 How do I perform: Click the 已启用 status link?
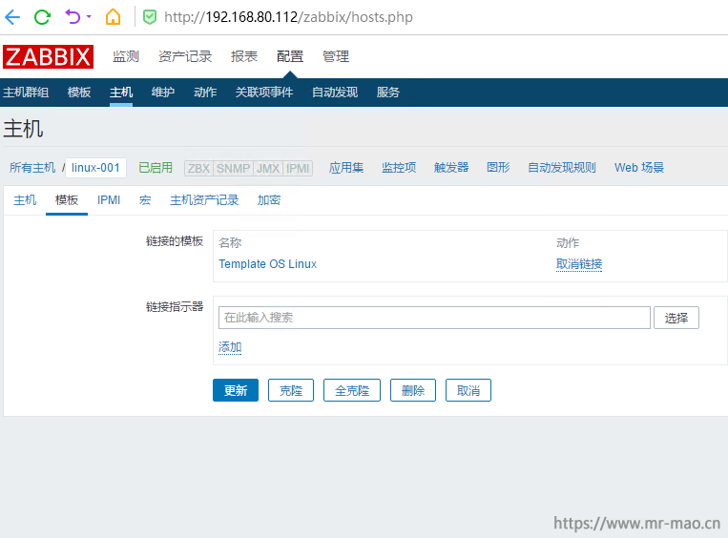(156, 168)
